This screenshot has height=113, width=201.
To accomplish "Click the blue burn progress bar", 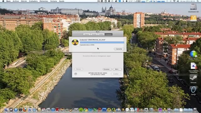I will pyautogui.click(x=102, y=42).
